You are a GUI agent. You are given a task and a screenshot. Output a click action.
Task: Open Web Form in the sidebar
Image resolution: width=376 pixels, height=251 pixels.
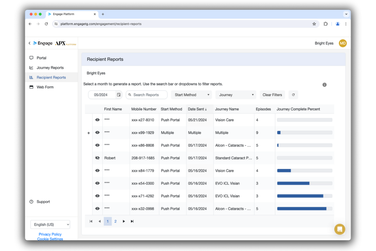pos(51,87)
